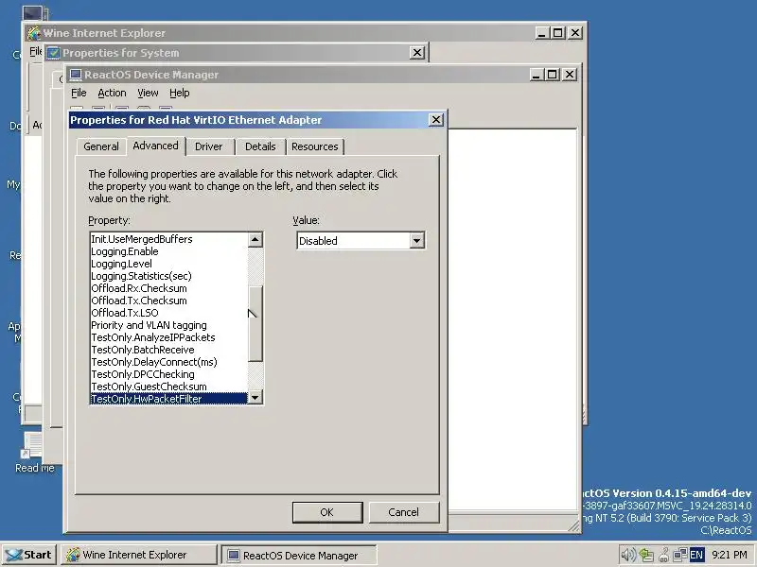Image resolution: width=757 pixels, height=567 pixels.
Task: Select TestOnly.DelayConnect(ms) property
Action: [168, 362]
